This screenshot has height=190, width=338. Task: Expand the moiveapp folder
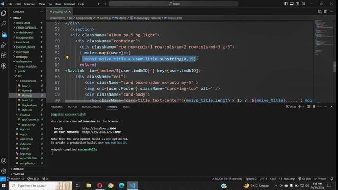pyautogui.click(x=22, y=52)
